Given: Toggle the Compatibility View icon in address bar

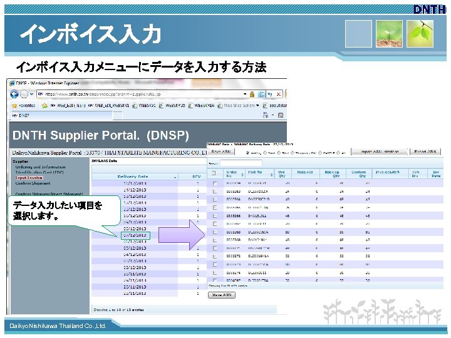Looking at the screenshot, I should pyautogui.click(x=261, y=94).
